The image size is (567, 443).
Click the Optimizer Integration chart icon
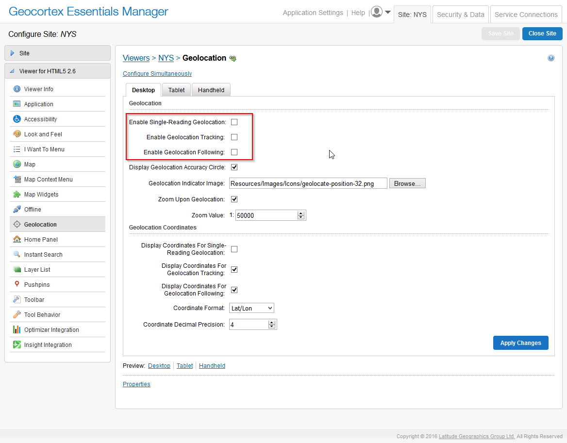coord(17,329)
